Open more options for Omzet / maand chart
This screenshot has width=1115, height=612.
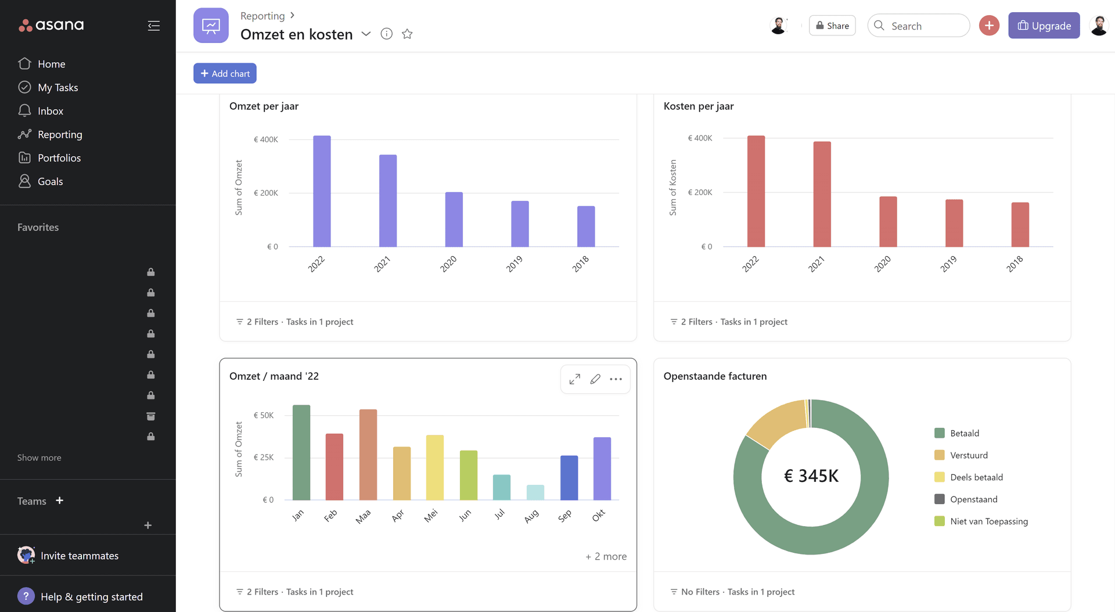point(616,379)
